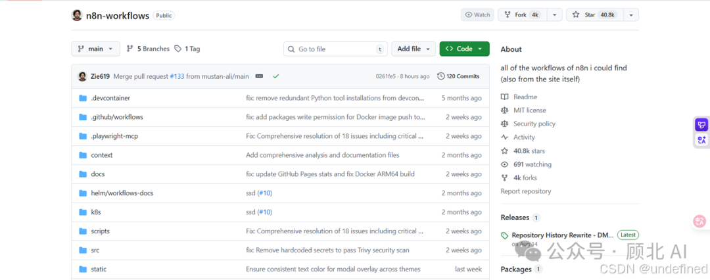Click Report repository link
The image size is (710, 280).
(x=526, y=191)
